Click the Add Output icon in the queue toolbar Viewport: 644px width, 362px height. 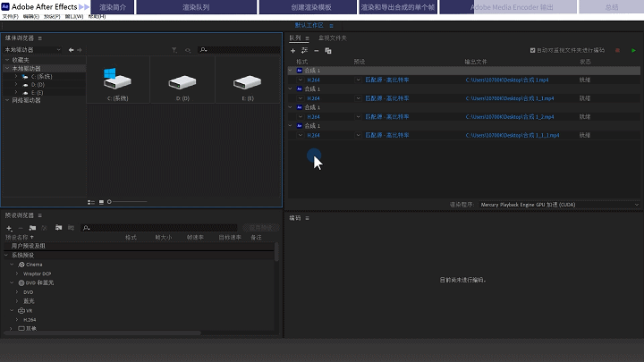click(x=304, y=50)
